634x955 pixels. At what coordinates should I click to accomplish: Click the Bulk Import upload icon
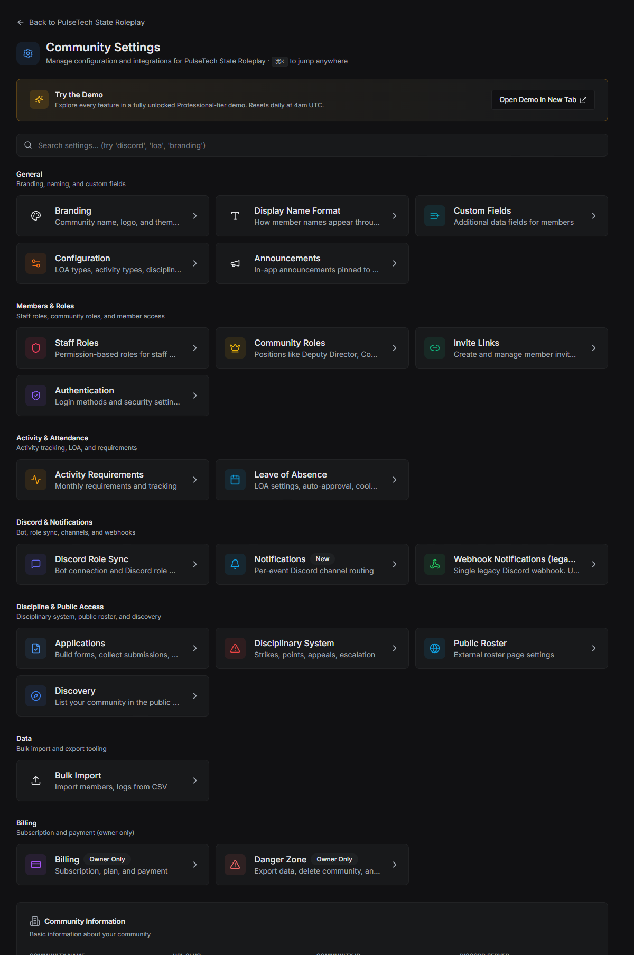click(x=36, y=780)
